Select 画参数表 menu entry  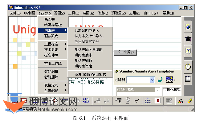53,36
